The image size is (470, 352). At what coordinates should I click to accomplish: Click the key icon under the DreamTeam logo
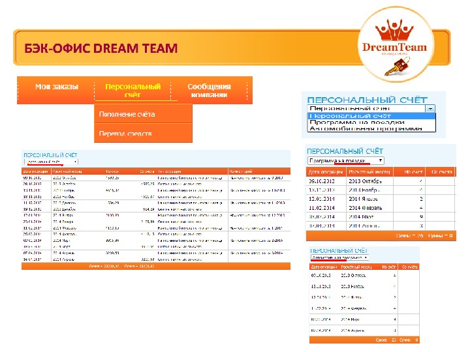[396, 66]
